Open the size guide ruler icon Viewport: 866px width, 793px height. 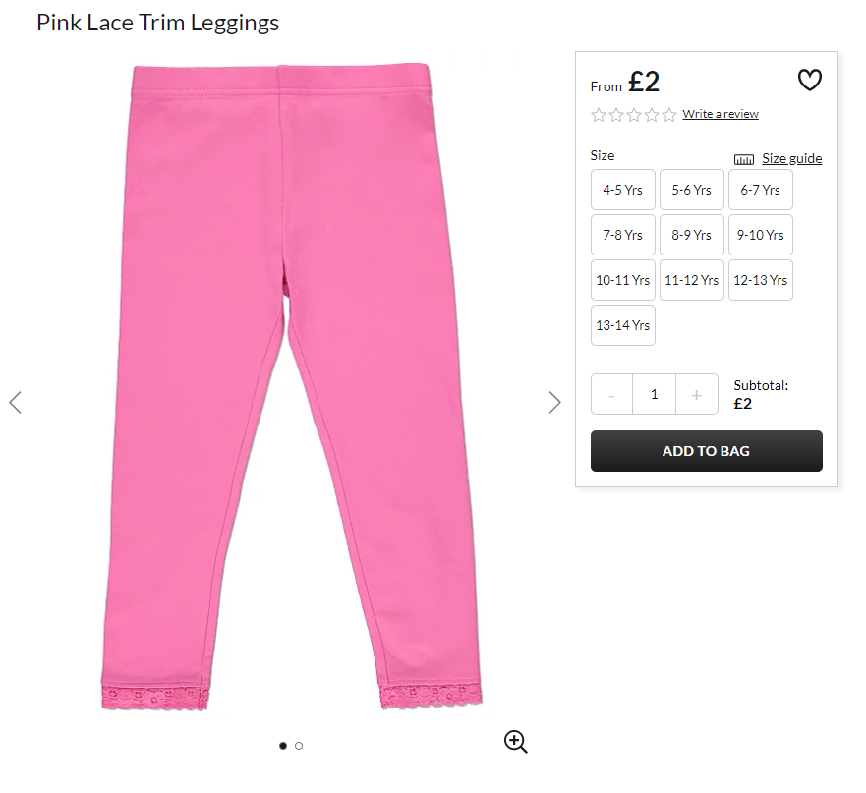click(743, 159)
